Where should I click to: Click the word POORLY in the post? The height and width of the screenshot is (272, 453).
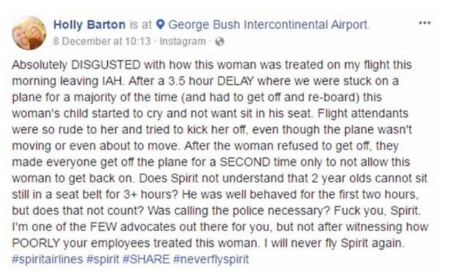pos(36,243)
